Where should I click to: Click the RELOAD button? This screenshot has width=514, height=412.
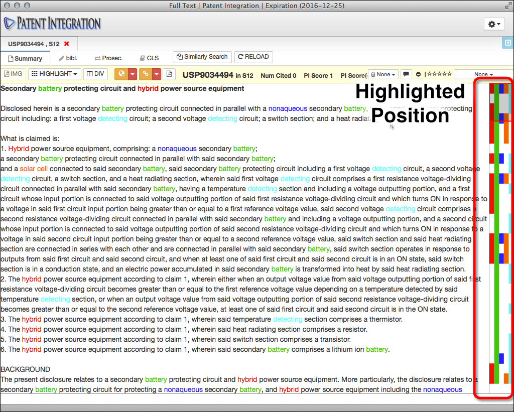point(253,57)
